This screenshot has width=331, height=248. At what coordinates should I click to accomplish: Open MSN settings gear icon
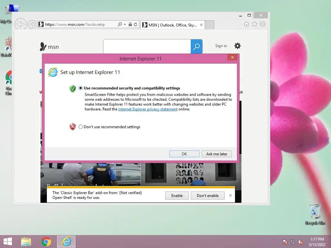238,46
